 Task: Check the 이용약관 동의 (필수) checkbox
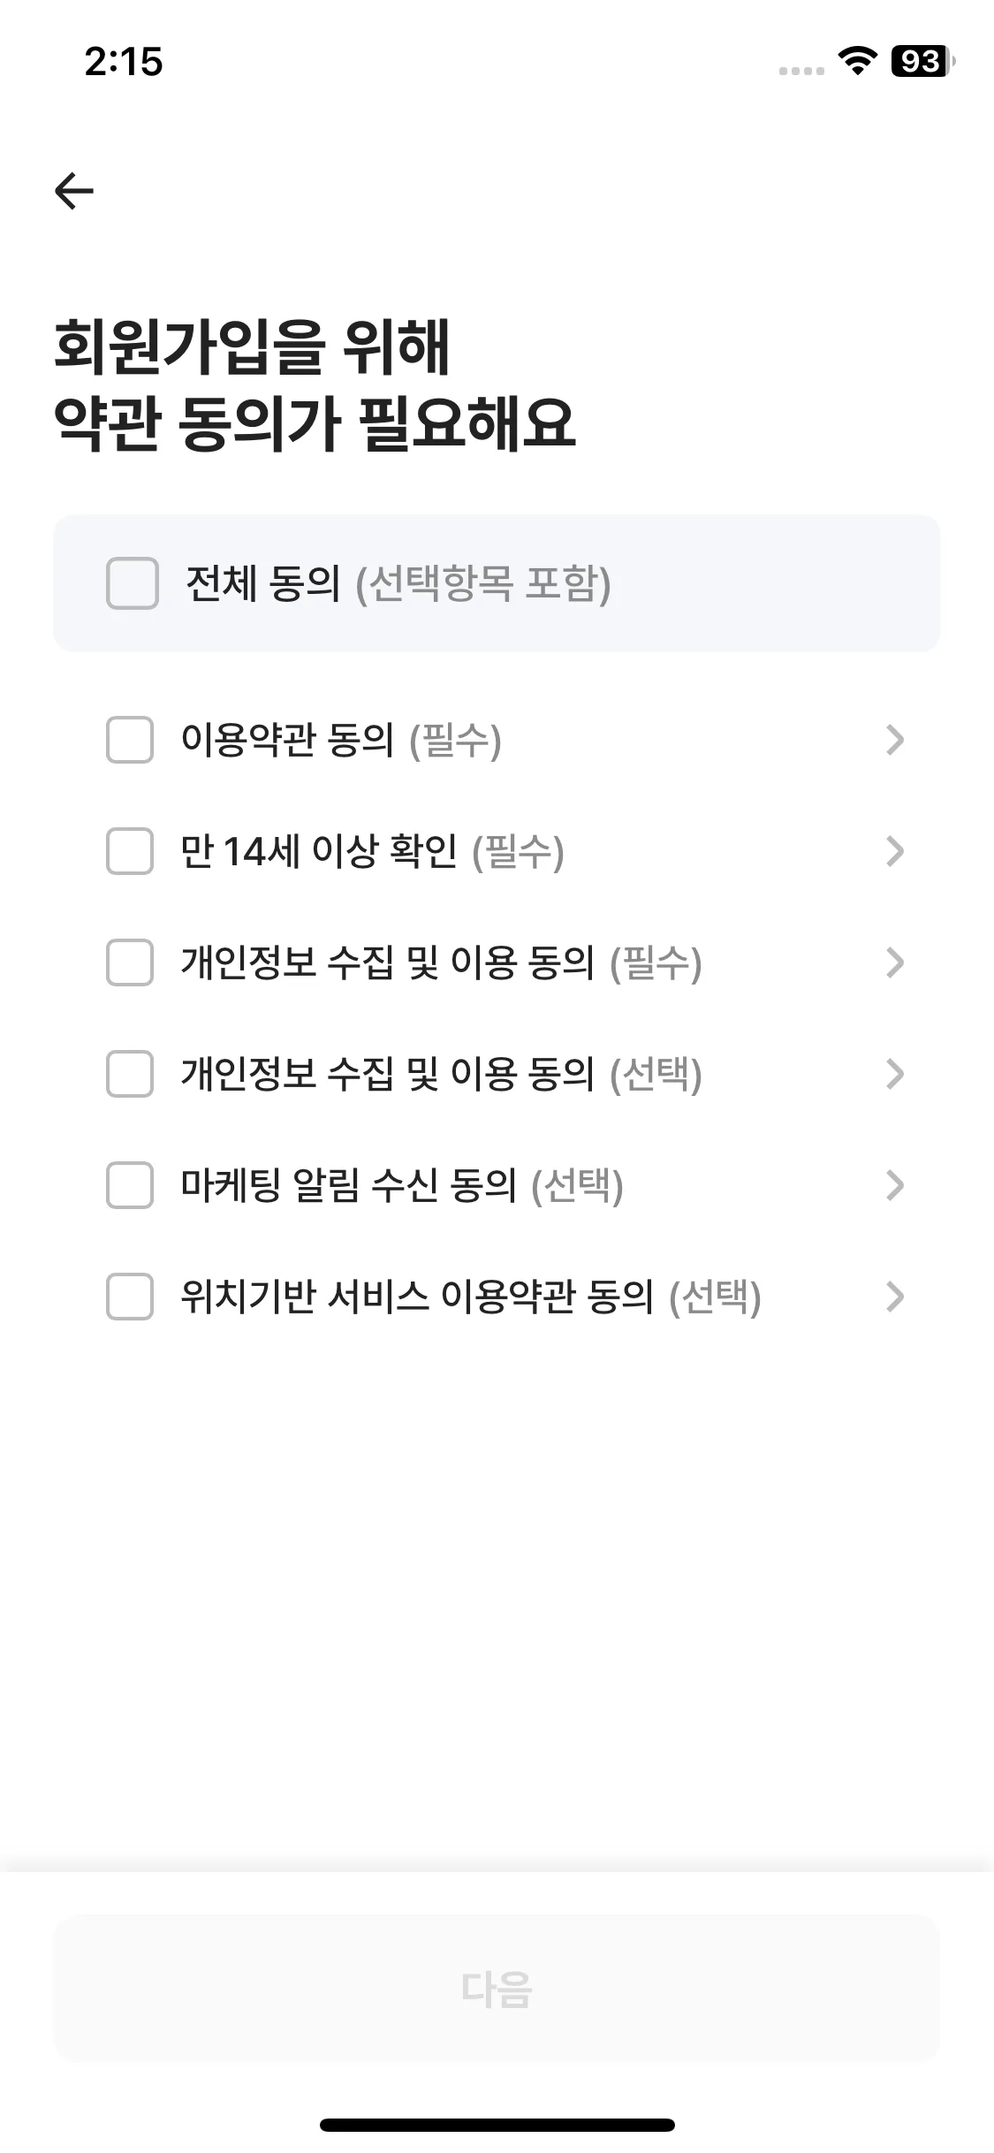(x=130, y=740)
